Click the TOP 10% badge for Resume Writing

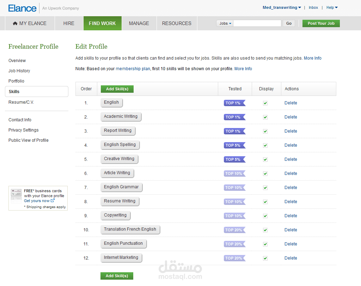(234, 202)
